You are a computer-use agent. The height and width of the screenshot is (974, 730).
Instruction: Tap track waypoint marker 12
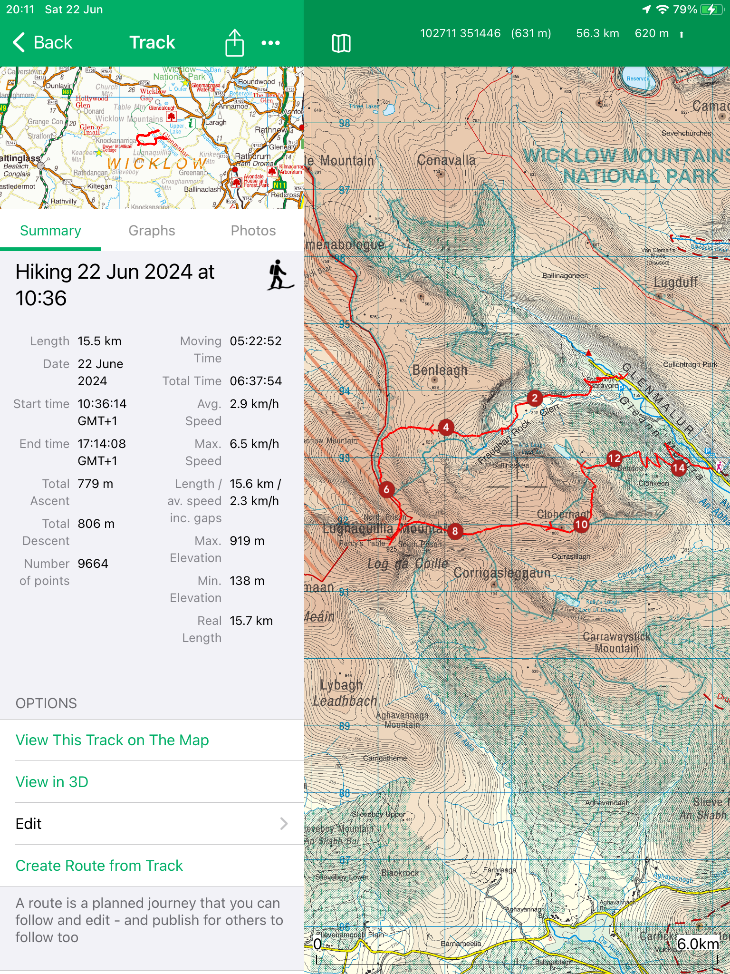(614, 458)
